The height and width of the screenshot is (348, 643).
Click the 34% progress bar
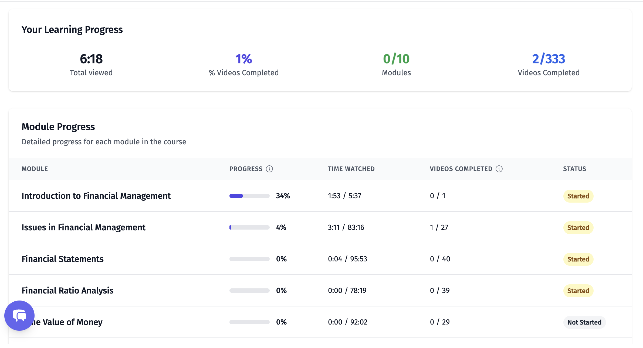click(x=249, y=196)
